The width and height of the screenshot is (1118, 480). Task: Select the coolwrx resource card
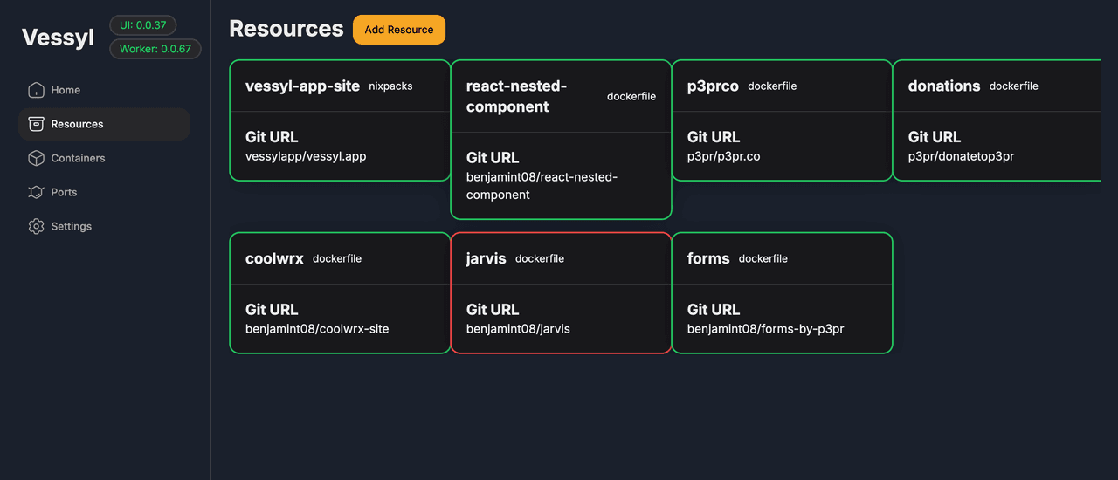(x=340, y=293)
